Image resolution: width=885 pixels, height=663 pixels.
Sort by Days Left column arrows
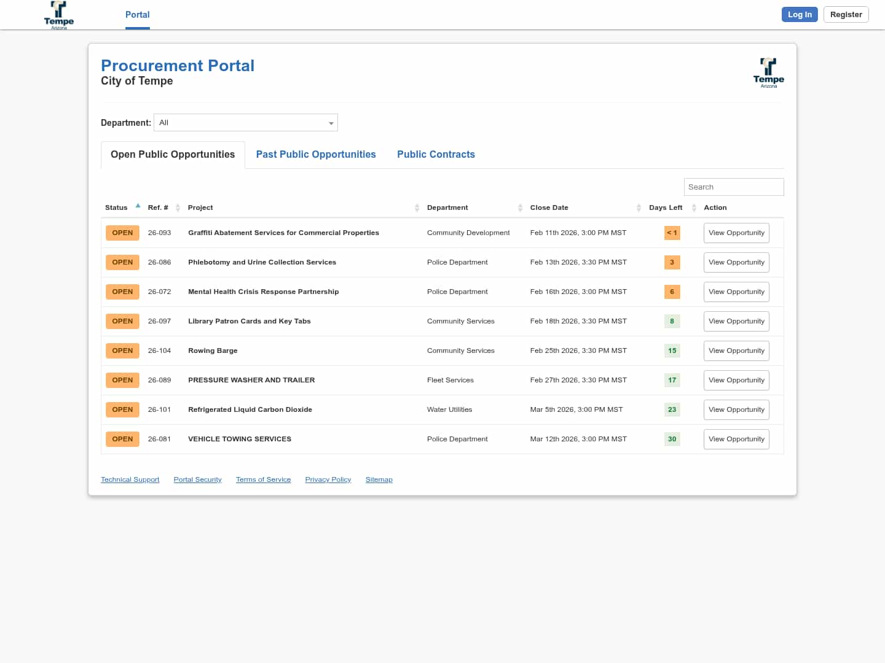[694, 208]
